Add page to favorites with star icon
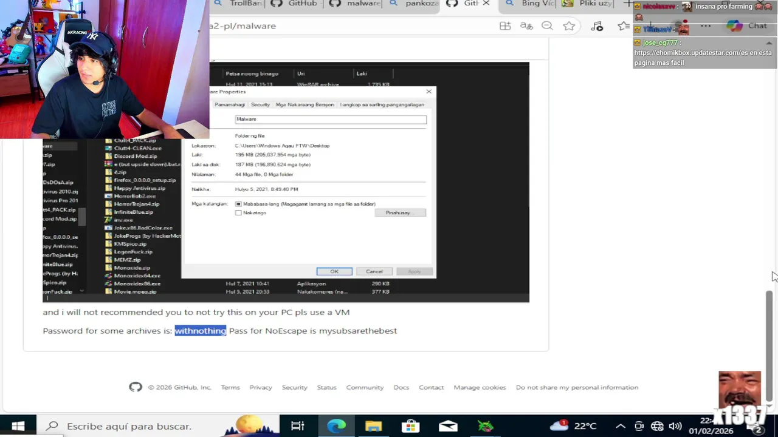Image resolution: width=778 pixels, height=437 pixels. [569, 25]
